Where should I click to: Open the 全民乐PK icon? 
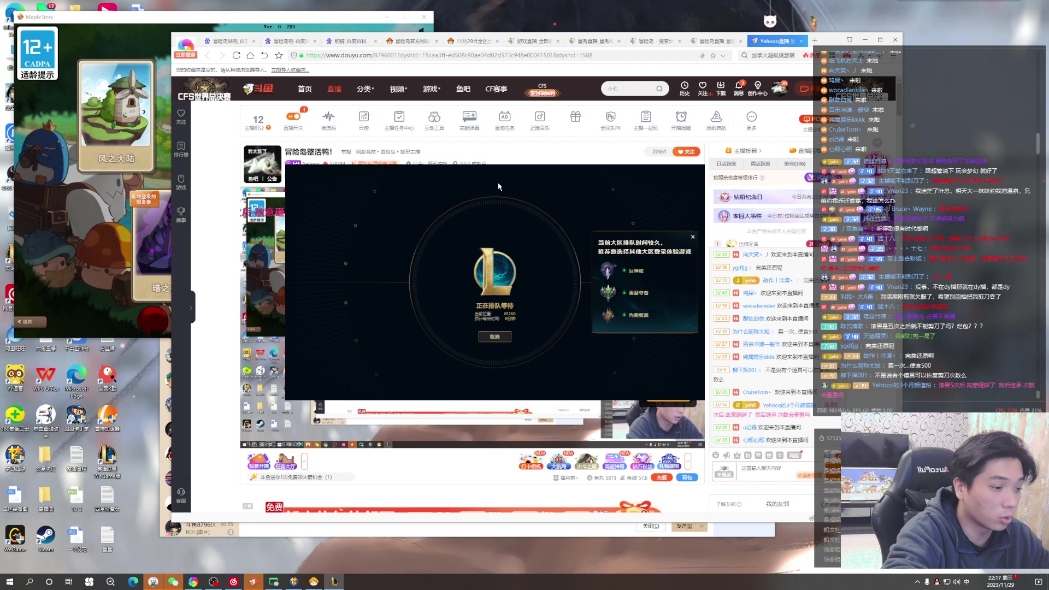point(611,120)
